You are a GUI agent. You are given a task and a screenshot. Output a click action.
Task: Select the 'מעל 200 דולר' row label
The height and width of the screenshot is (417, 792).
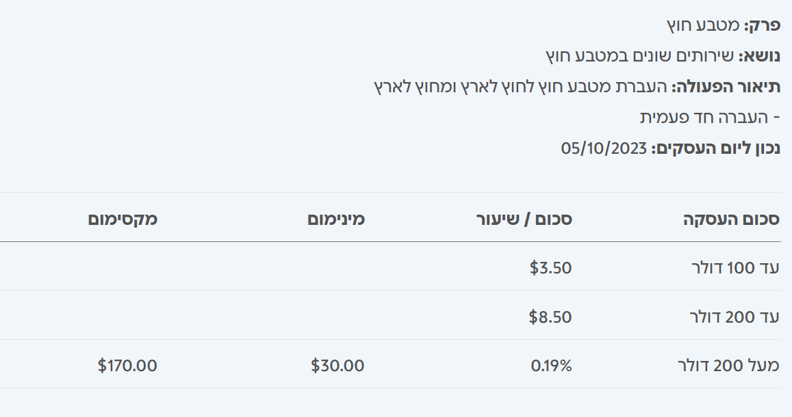point(728,366)
